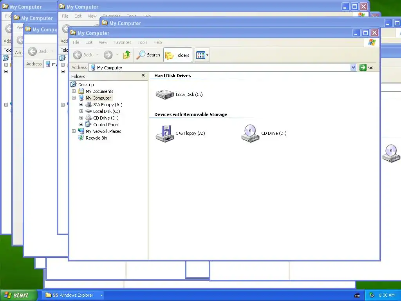Select Desktop in the folder tree
The width and height of the screenshot is (401, 301).
pos(86,85)
